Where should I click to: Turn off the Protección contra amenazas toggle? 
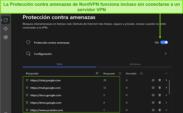coord(164,42)
